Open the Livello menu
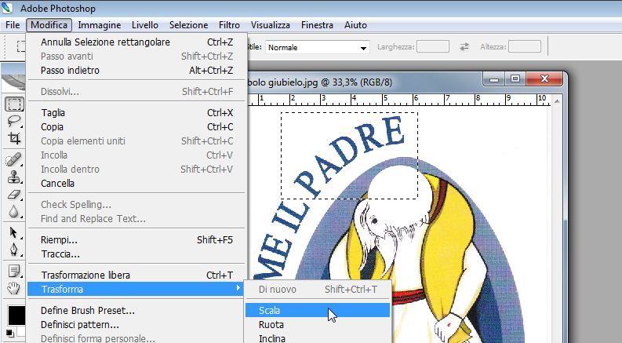This screenshot has height=343, width=622. tap(145, 25)
